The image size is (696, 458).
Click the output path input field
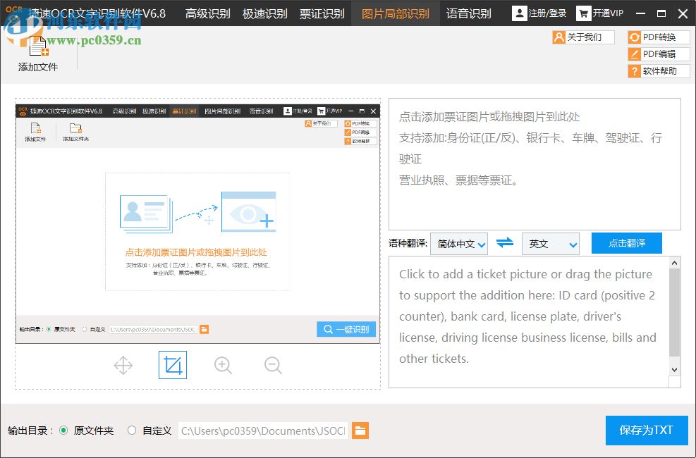(262, 431)
